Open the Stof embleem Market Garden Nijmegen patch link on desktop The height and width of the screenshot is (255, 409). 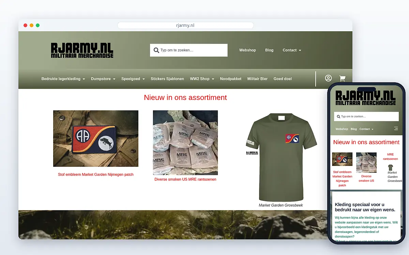click(x=96, y=175)
